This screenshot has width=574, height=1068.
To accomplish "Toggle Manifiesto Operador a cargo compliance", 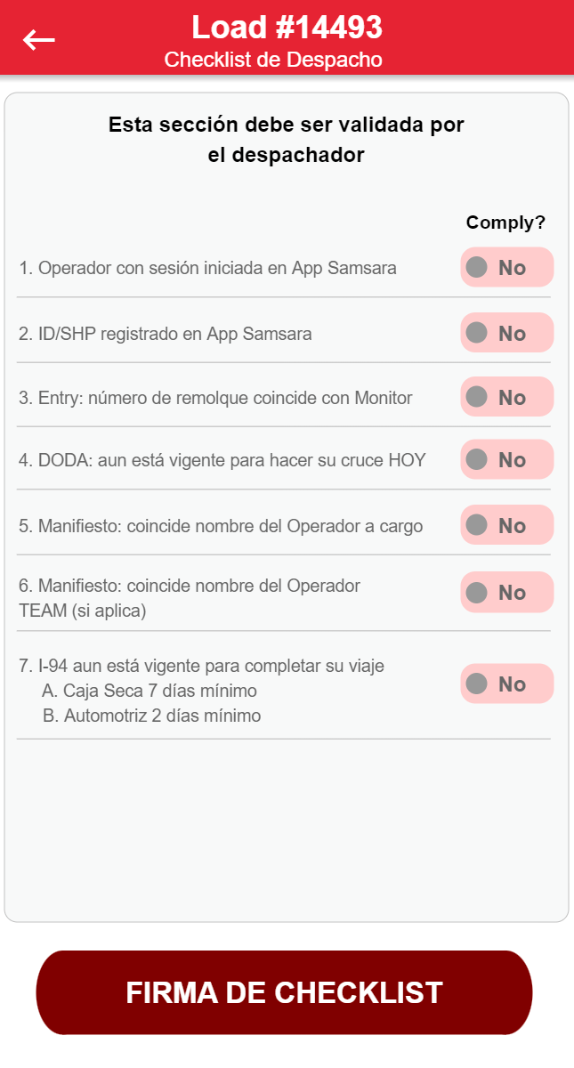I will click(x=506, y=525).
